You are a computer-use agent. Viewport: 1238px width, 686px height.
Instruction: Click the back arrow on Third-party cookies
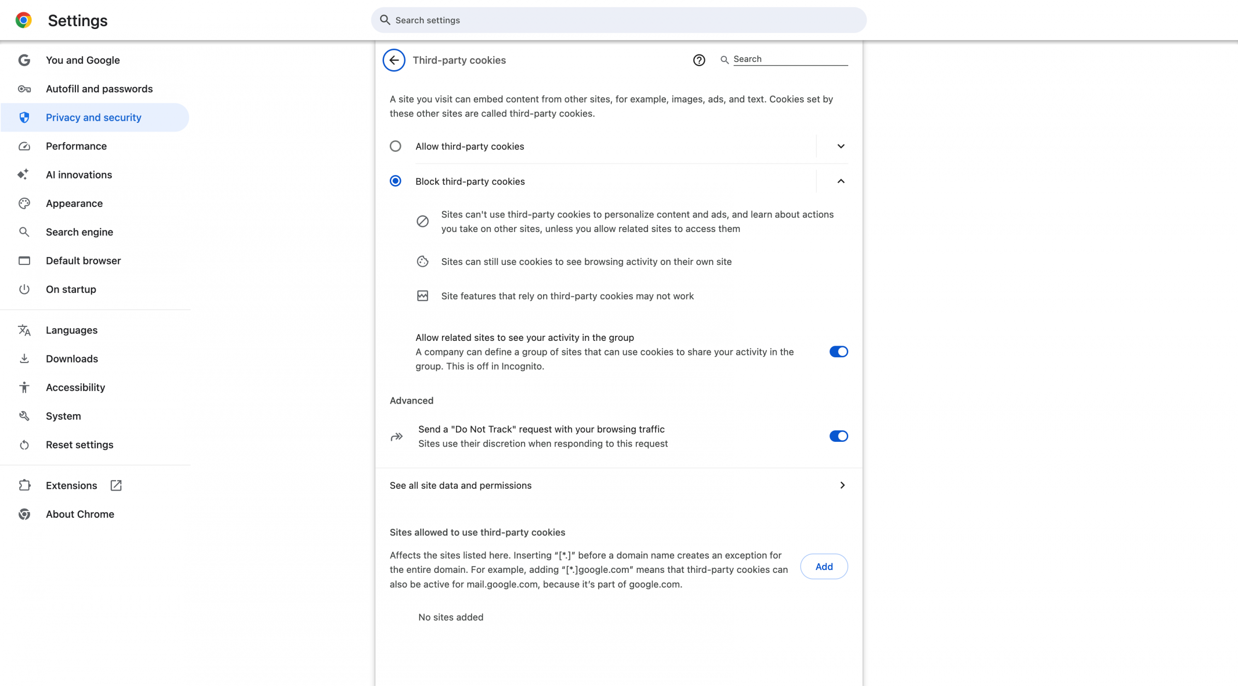[394, 60]
